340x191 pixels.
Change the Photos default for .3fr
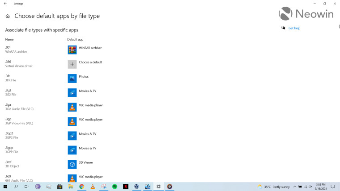tap(78, 78)
